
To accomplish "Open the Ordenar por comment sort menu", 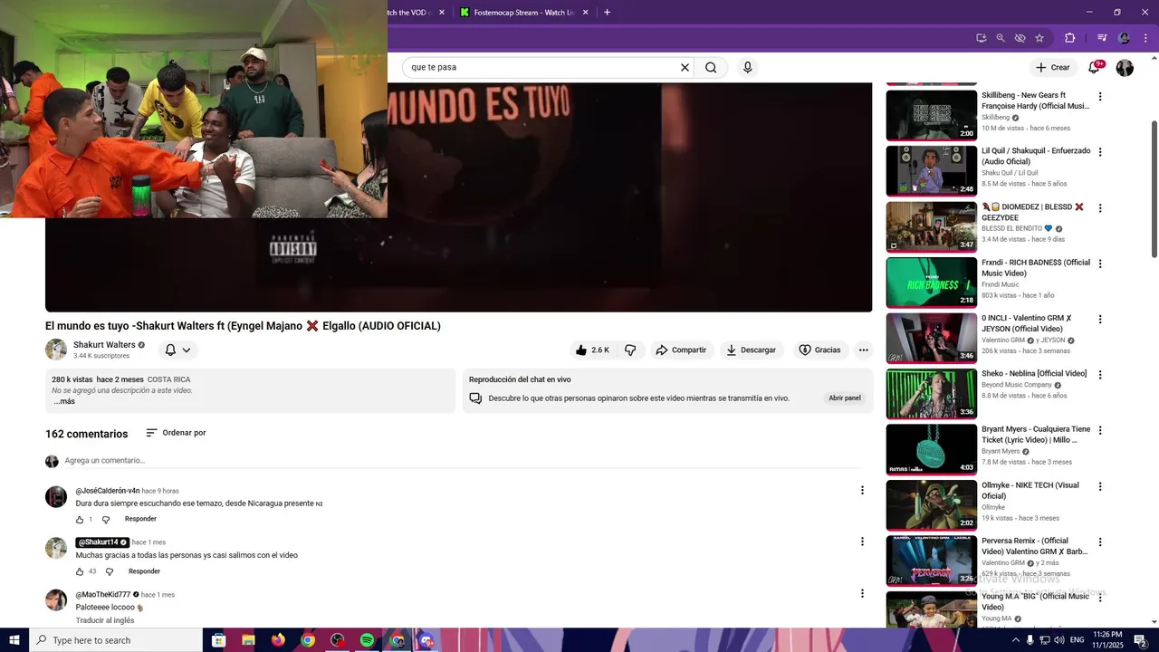I will [x=176, y=433].
